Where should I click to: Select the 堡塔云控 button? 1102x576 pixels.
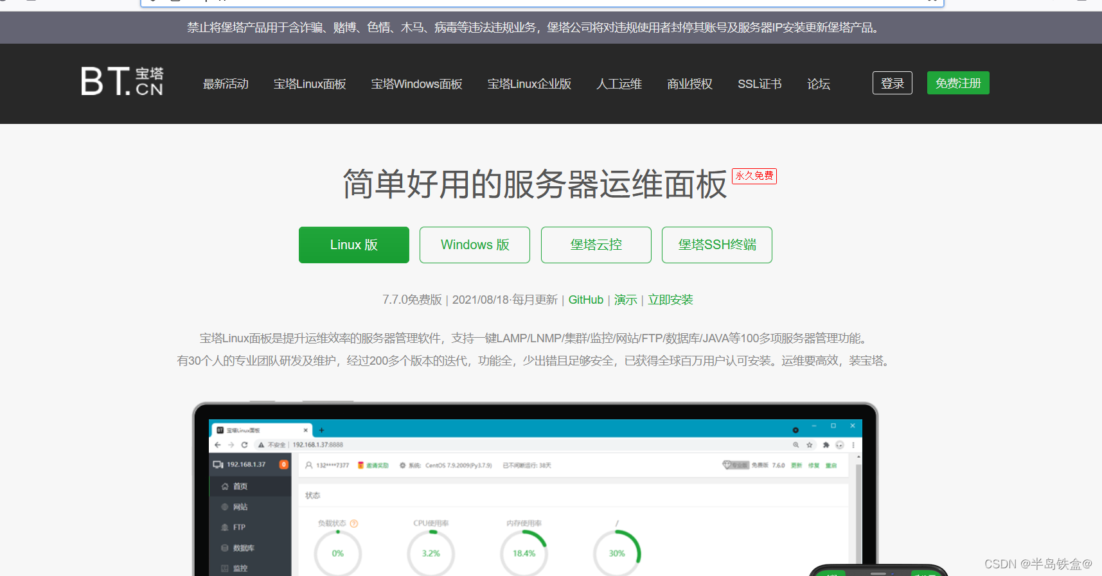click(596, 245)
